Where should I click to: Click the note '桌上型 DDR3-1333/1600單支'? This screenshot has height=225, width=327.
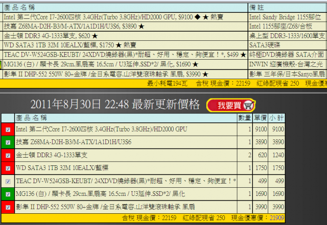tap(287, 36)
